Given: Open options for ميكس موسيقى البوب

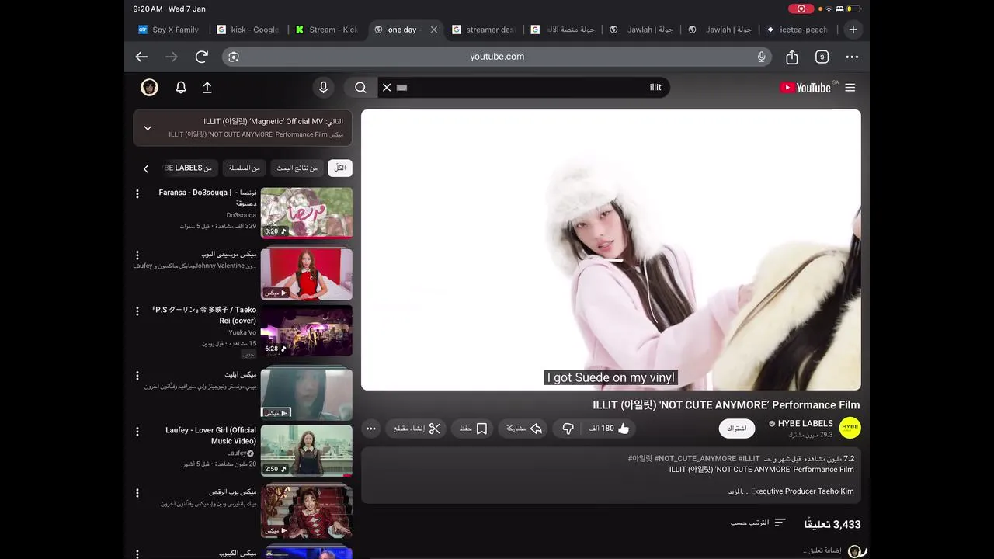Looking at the screenshot, I should [x=137, y=255].
